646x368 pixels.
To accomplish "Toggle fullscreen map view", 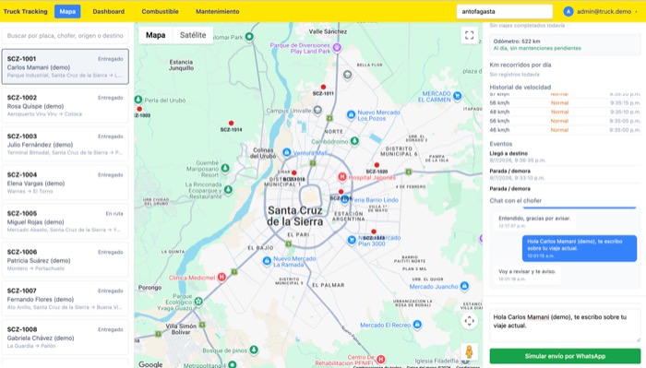I will click(469, 35).
